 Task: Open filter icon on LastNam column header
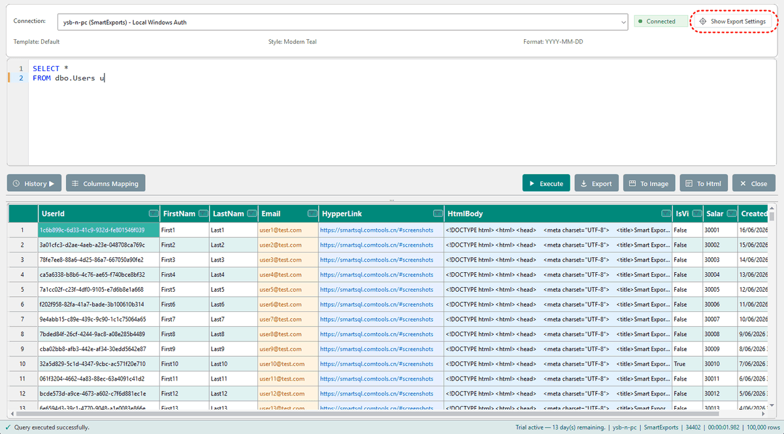252,213
